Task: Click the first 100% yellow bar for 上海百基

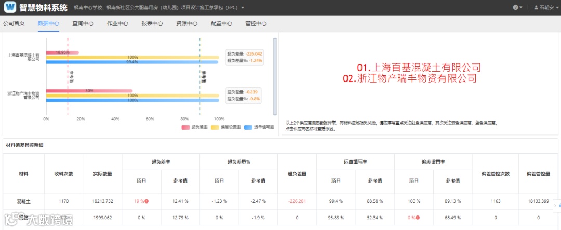Action: 132,57
